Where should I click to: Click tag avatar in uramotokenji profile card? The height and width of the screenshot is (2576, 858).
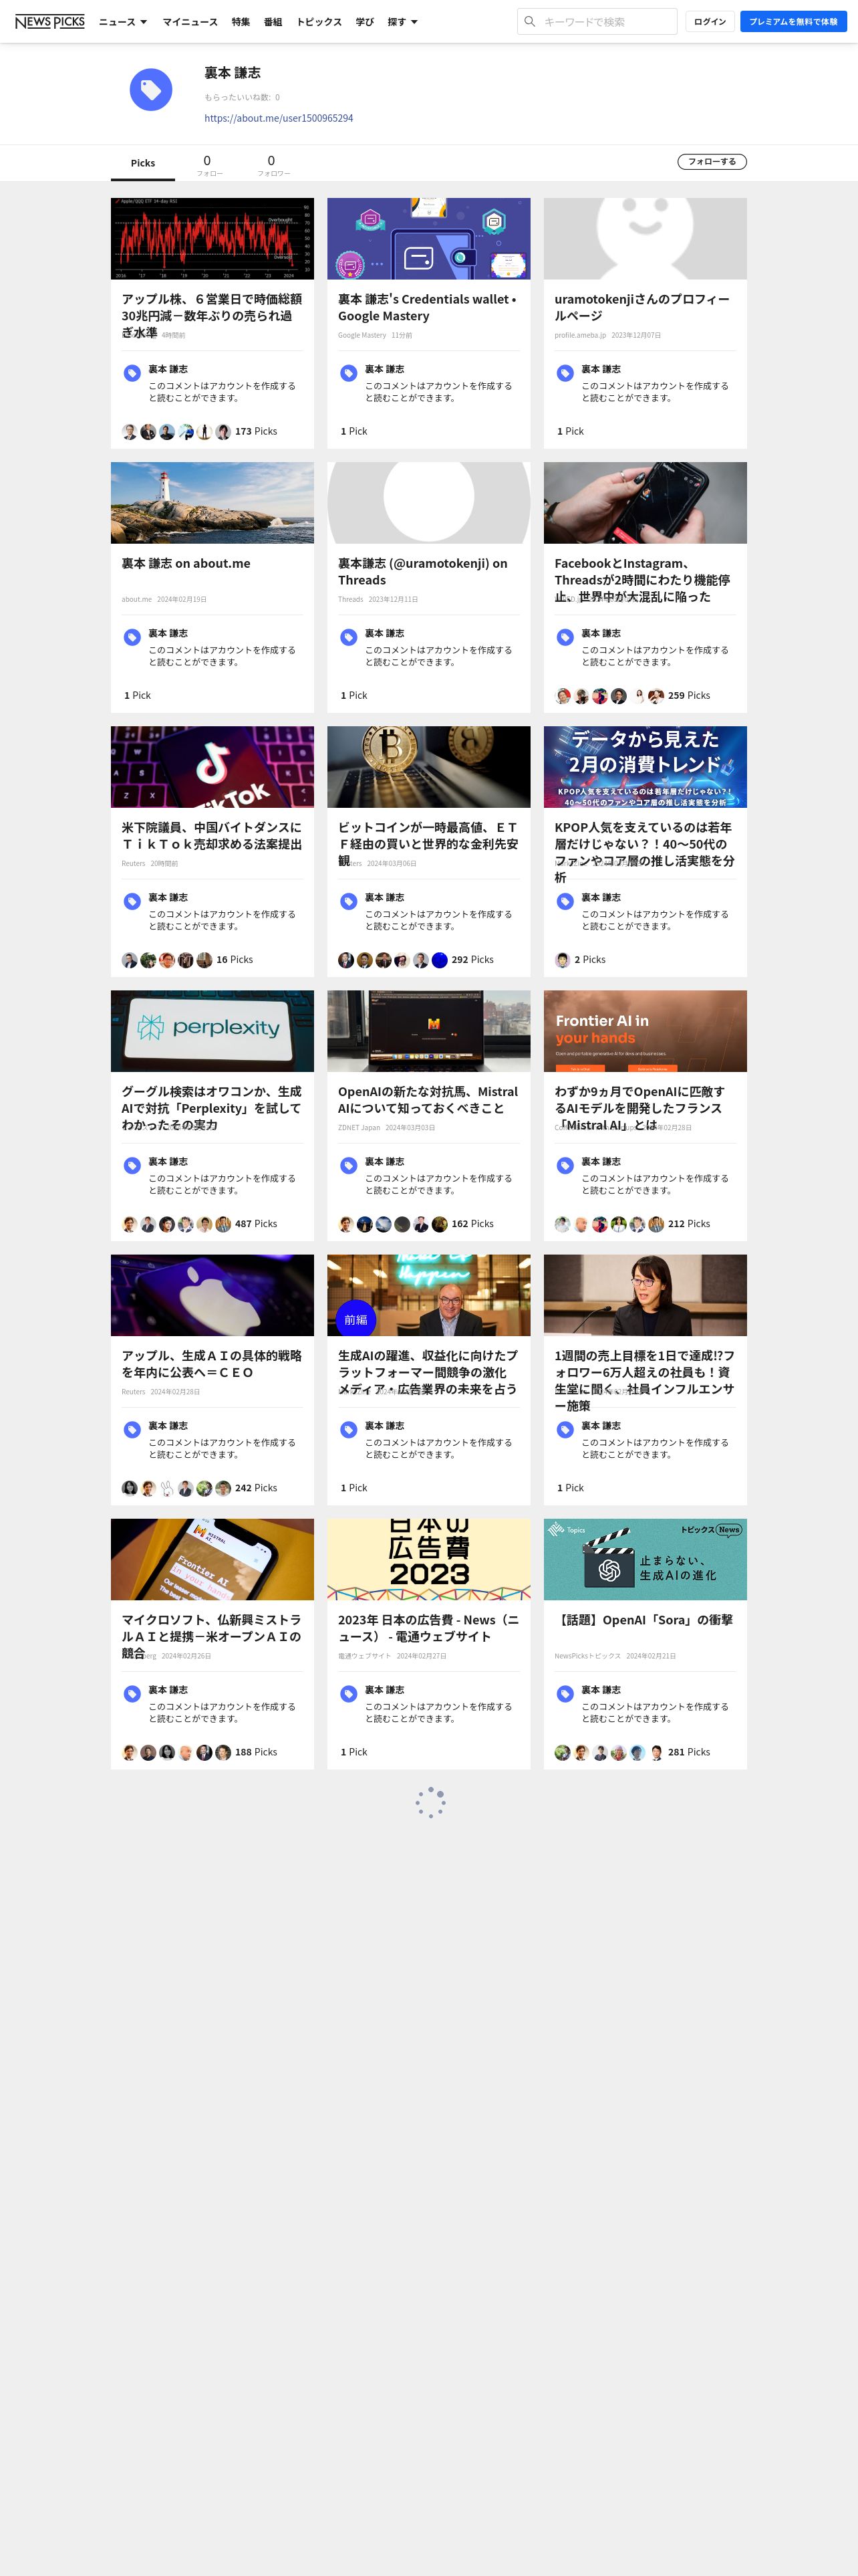click(x=565, y=373)
